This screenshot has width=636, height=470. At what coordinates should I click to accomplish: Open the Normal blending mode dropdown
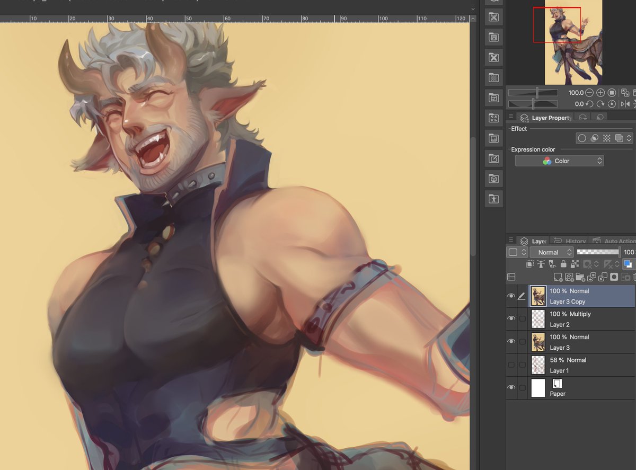(552, 252)
